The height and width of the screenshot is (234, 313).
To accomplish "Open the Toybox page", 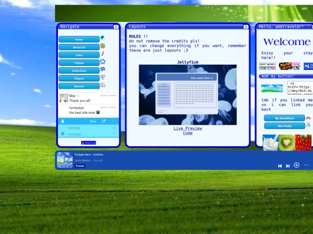I will pos(79,62).
